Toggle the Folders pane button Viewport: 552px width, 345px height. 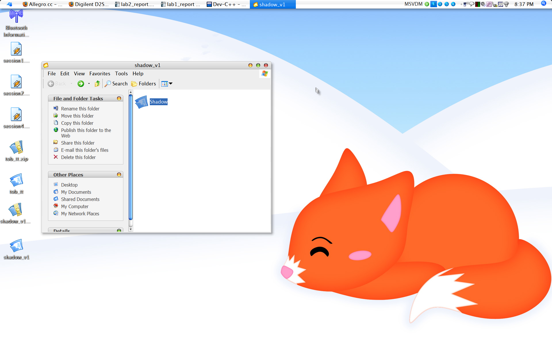tap(143, 84)
